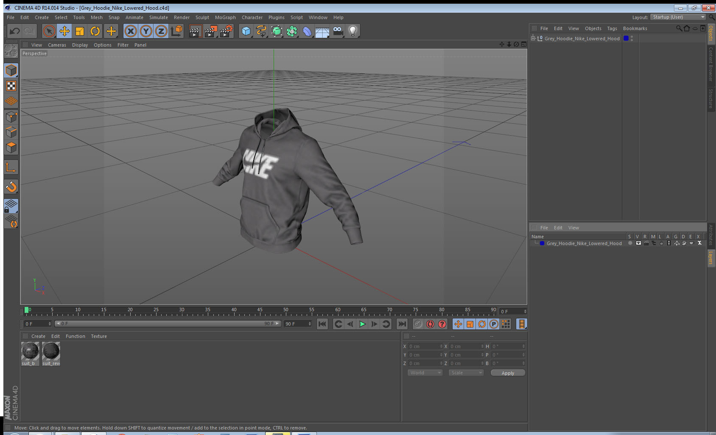Image resolution: width=716 pixels, height=435 pixels.
Task: Select the Live Selection tool
Action: (x=49, y=31)
